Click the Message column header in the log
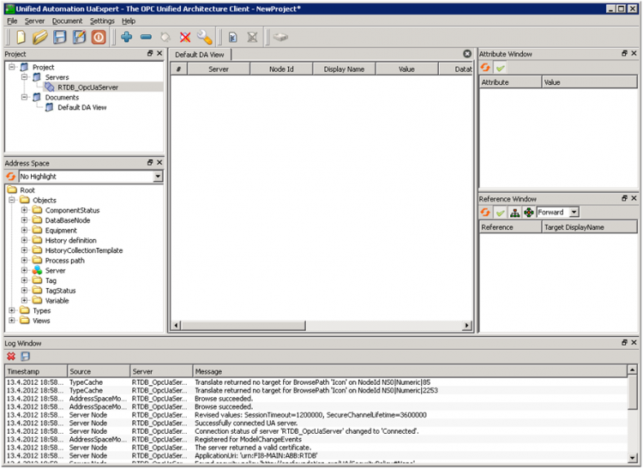643x469 pixels. coord(208,371)
